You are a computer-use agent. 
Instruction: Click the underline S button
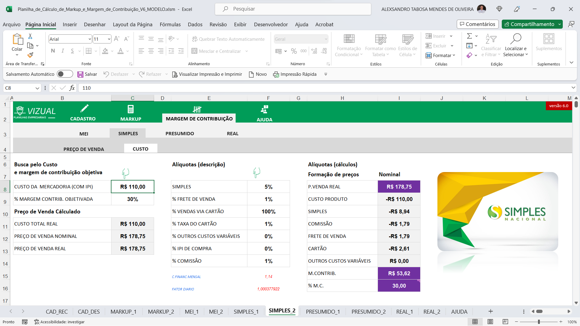(x=72, y=51)
